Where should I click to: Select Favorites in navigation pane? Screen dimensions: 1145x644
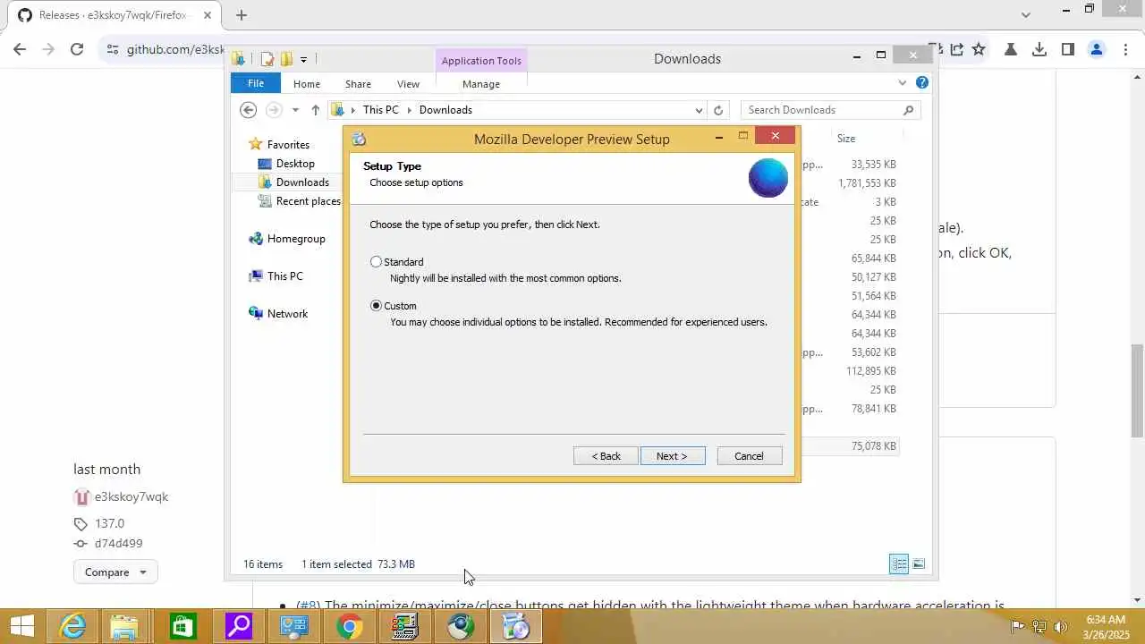pos(288,145)
